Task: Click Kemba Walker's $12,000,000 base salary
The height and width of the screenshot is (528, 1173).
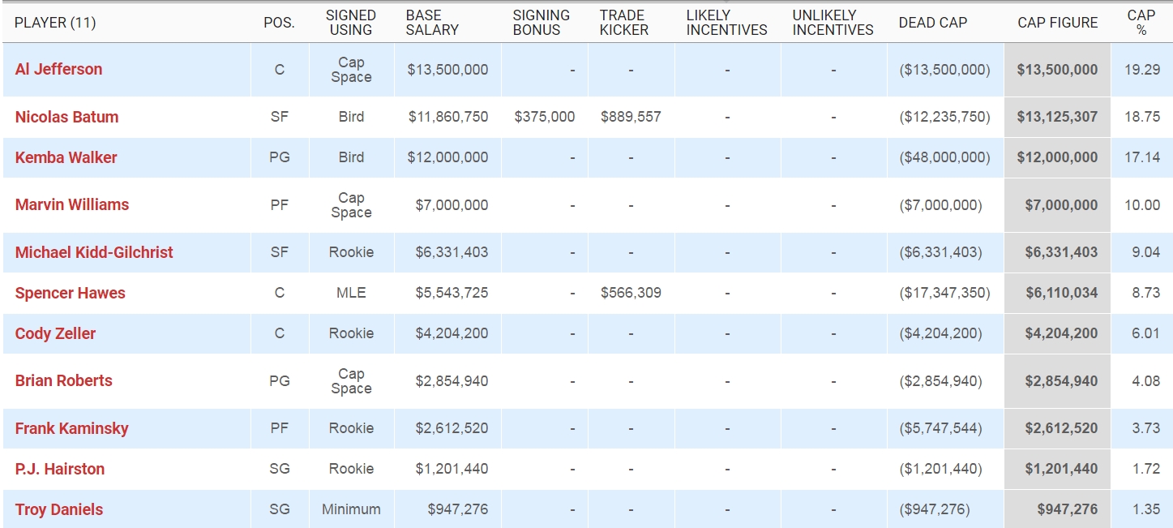Action: click(447, 157)
